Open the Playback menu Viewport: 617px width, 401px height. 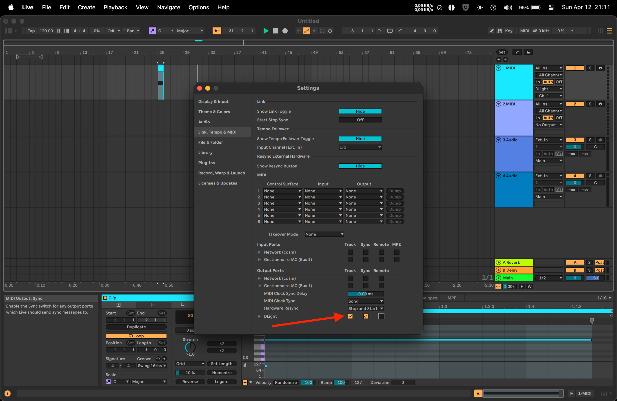pyautogui.click(x=115, y=7)
